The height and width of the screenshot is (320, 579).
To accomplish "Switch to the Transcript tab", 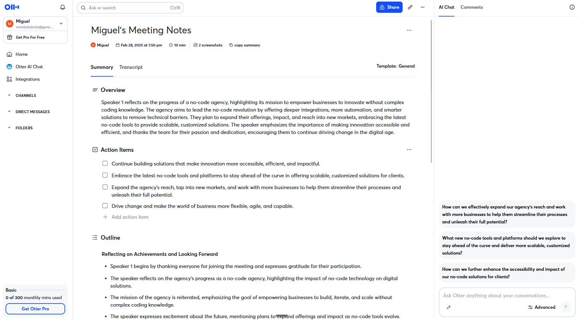I will point(131,67).
